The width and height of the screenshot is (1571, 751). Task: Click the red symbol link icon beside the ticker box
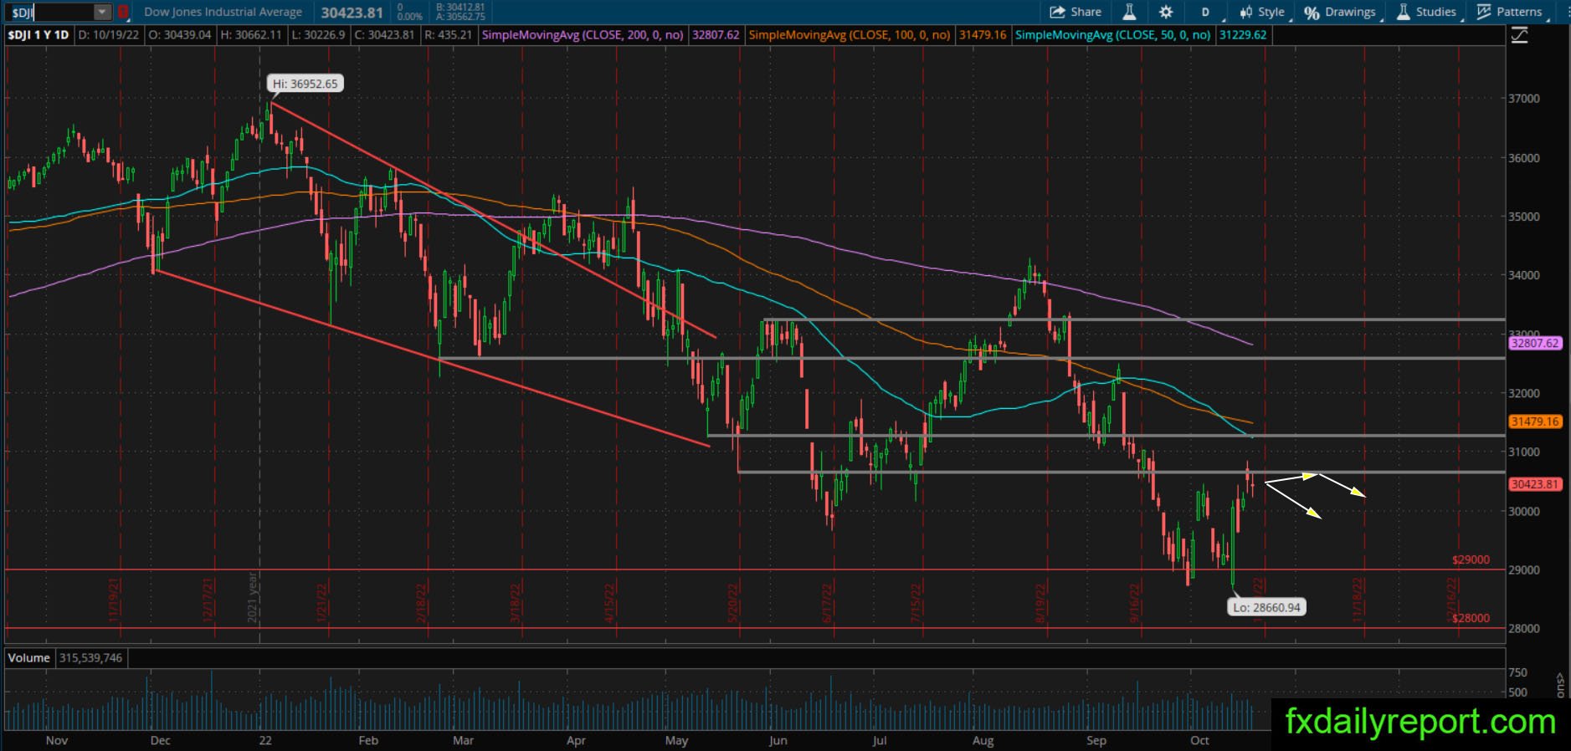123,12
